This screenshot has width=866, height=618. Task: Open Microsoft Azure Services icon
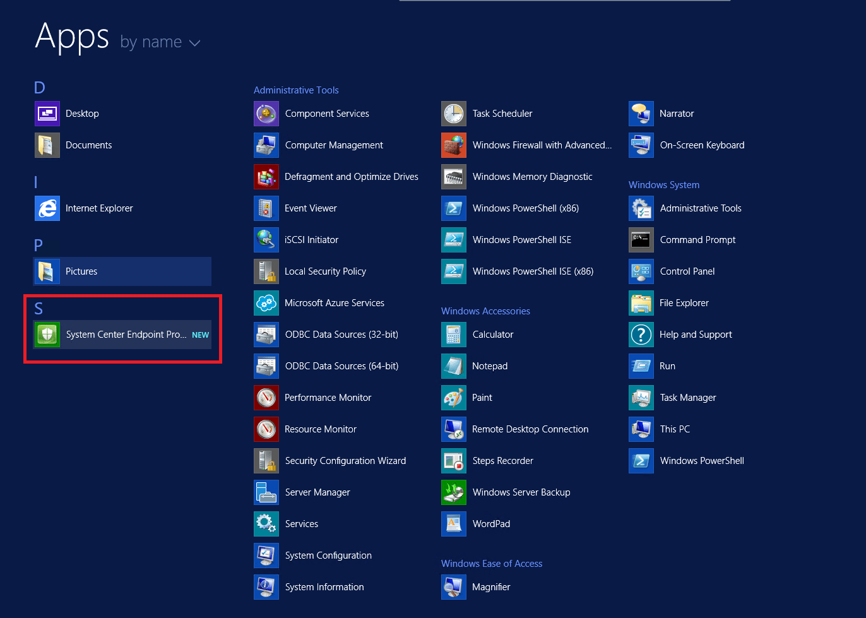(266, 303)
